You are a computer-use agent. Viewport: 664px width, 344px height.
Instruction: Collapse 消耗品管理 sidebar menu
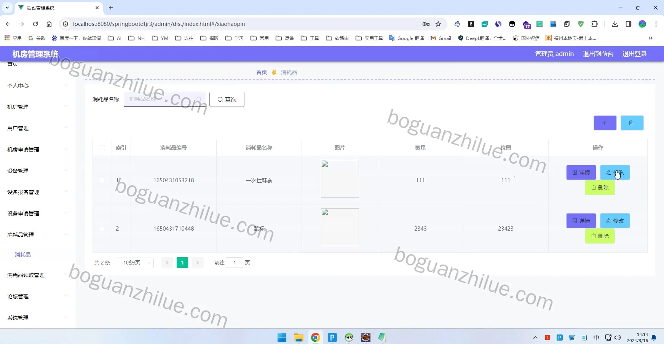tap(38, 235)
